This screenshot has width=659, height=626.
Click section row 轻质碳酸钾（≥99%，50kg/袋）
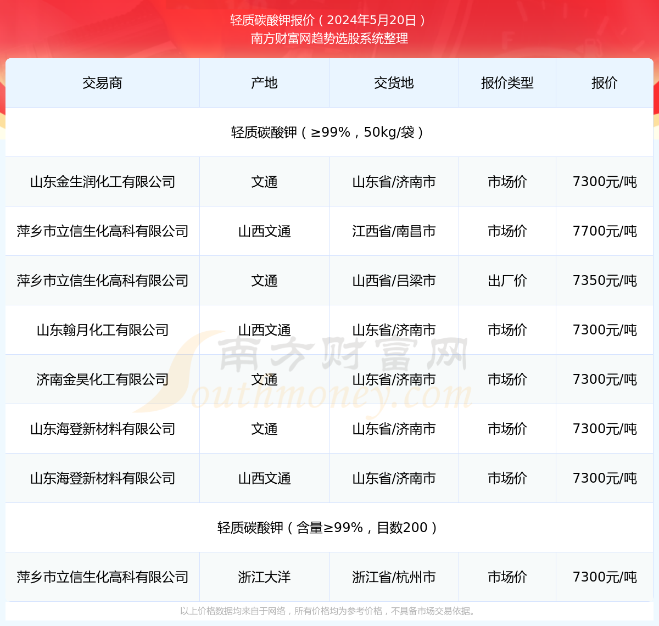tap(329, 132)
